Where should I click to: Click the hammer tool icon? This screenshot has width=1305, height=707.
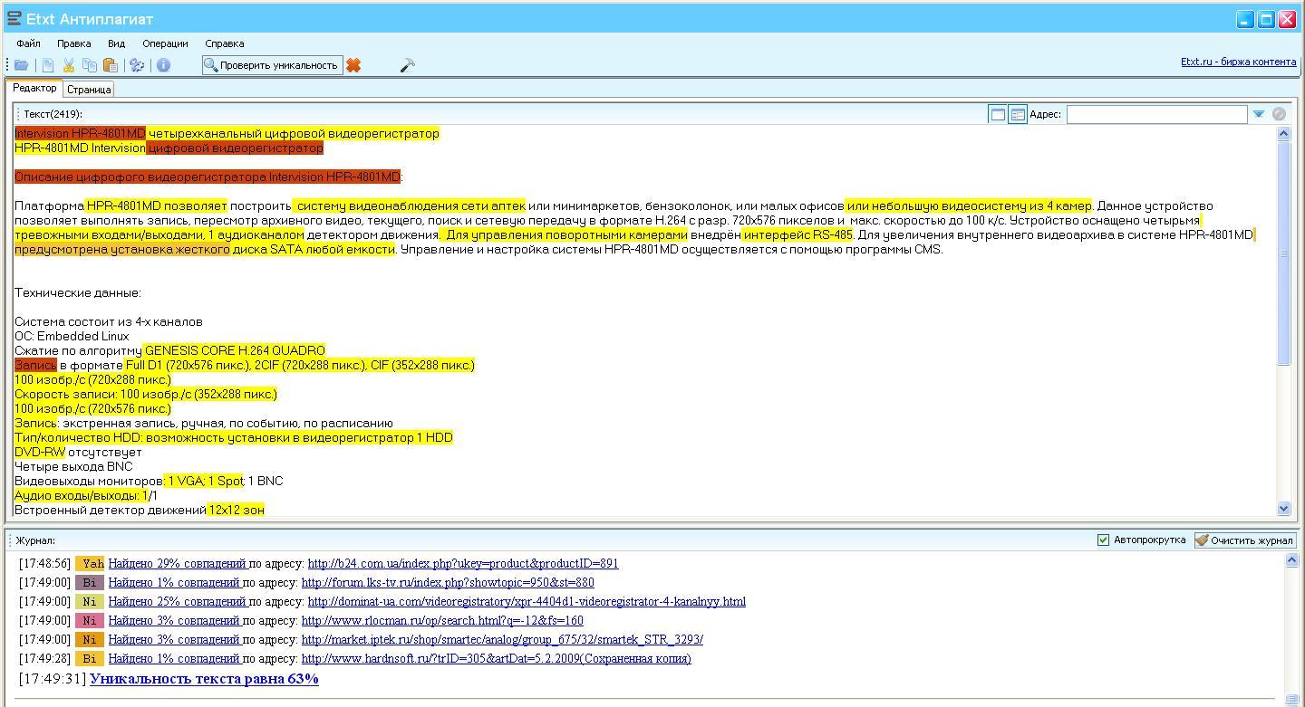pos(407,65)
